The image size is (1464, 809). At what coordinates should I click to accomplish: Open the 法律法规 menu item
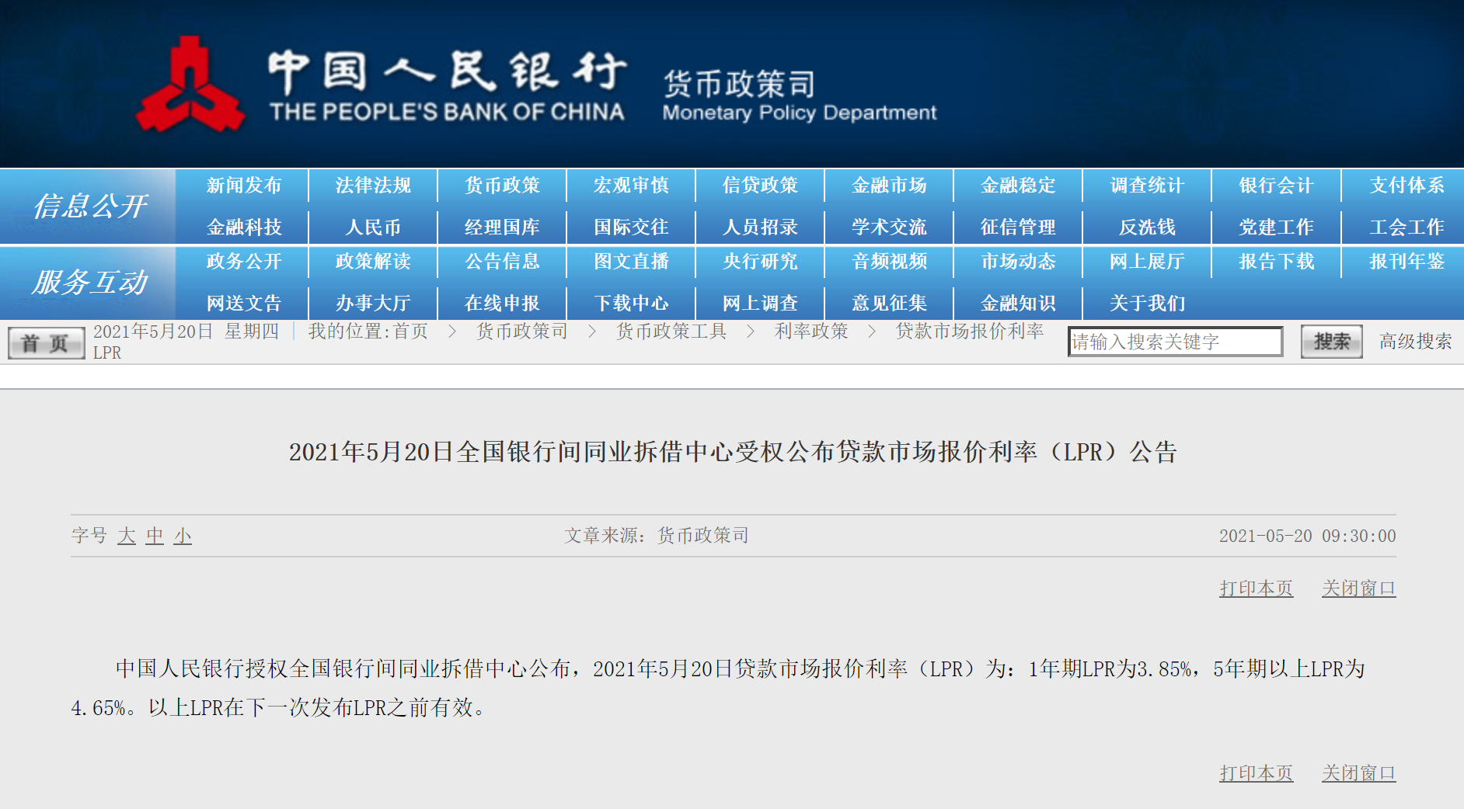point(373,186)
